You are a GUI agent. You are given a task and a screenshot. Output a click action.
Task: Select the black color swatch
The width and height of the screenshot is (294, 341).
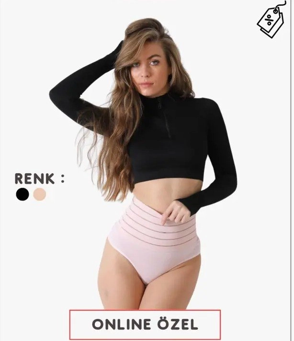23,194
